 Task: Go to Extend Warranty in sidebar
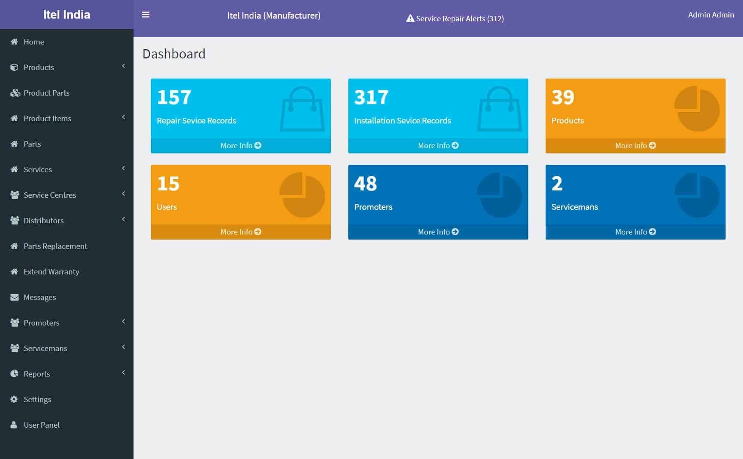[51, 272]
